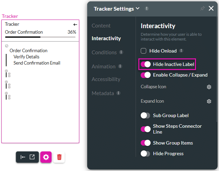Viewport: 219px width, 171px height.
Task: Open Collapse Icon gear settings
Action: 209,87
